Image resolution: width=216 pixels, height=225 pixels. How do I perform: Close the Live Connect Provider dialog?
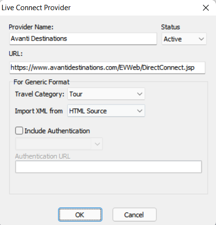tap(206, 8)
